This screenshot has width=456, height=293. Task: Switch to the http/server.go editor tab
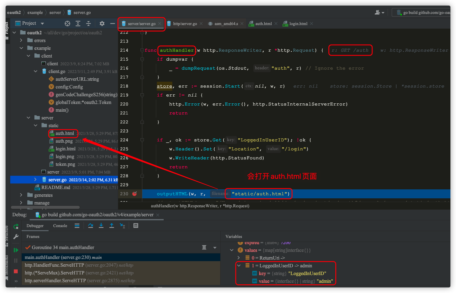(x=185, y=24)
